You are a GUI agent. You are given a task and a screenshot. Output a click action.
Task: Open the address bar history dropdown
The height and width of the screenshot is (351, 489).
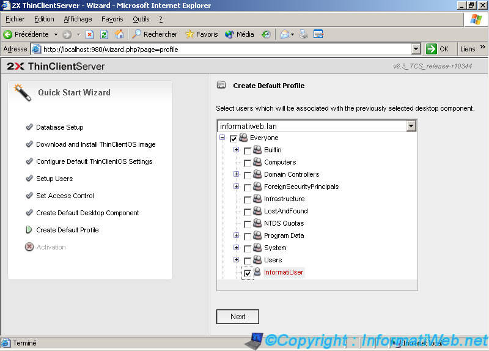(x=416, y=49)
